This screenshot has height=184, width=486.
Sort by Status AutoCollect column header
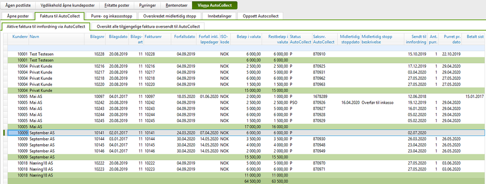pyautogui.click(x=300, y=39)
